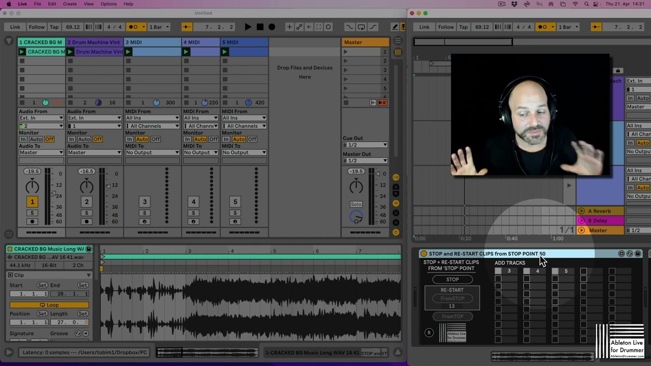This screenshot has height=366, width=651.
Task: Open the 1 Bar quantization menu
Action: (158, 27)
